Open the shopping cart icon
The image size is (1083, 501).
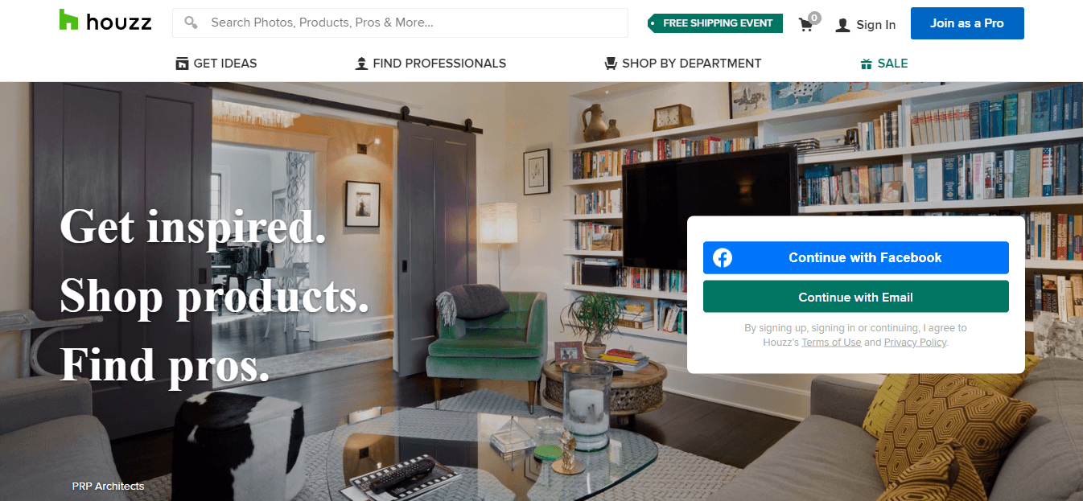(x=805, y=24)
